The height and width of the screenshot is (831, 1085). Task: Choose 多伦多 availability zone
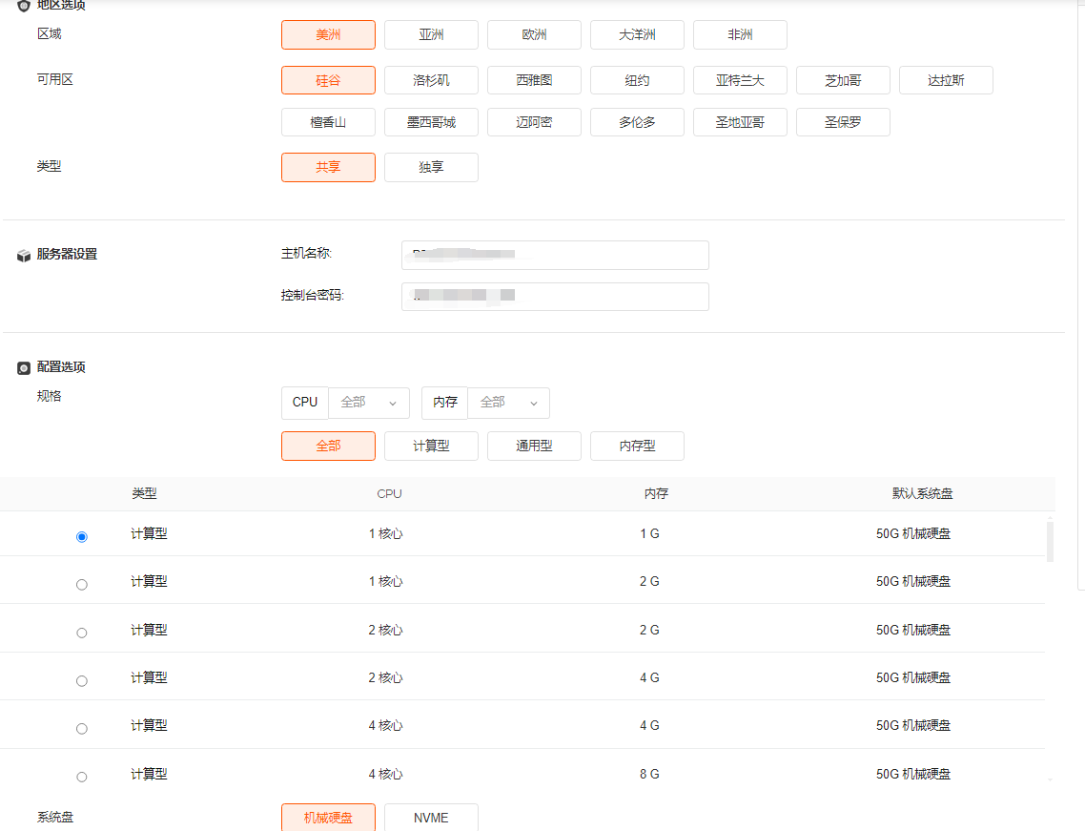pos(637,122)
